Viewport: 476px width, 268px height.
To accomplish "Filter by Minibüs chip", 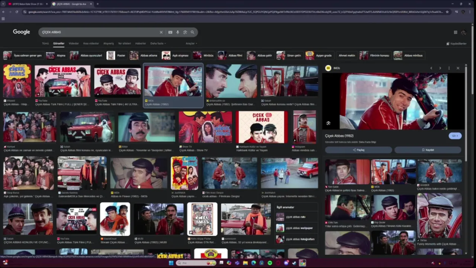I will coord(203,55).
